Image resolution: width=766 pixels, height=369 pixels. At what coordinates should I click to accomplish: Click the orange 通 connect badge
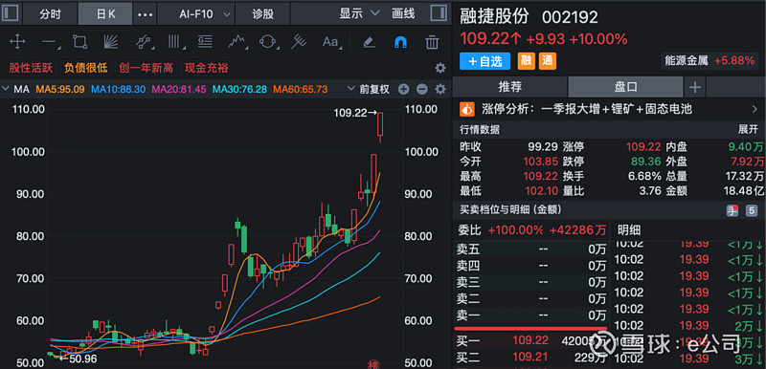548,61
